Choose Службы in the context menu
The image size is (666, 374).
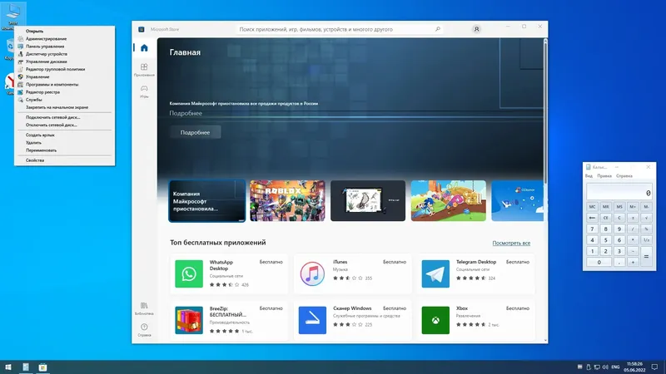65,100
